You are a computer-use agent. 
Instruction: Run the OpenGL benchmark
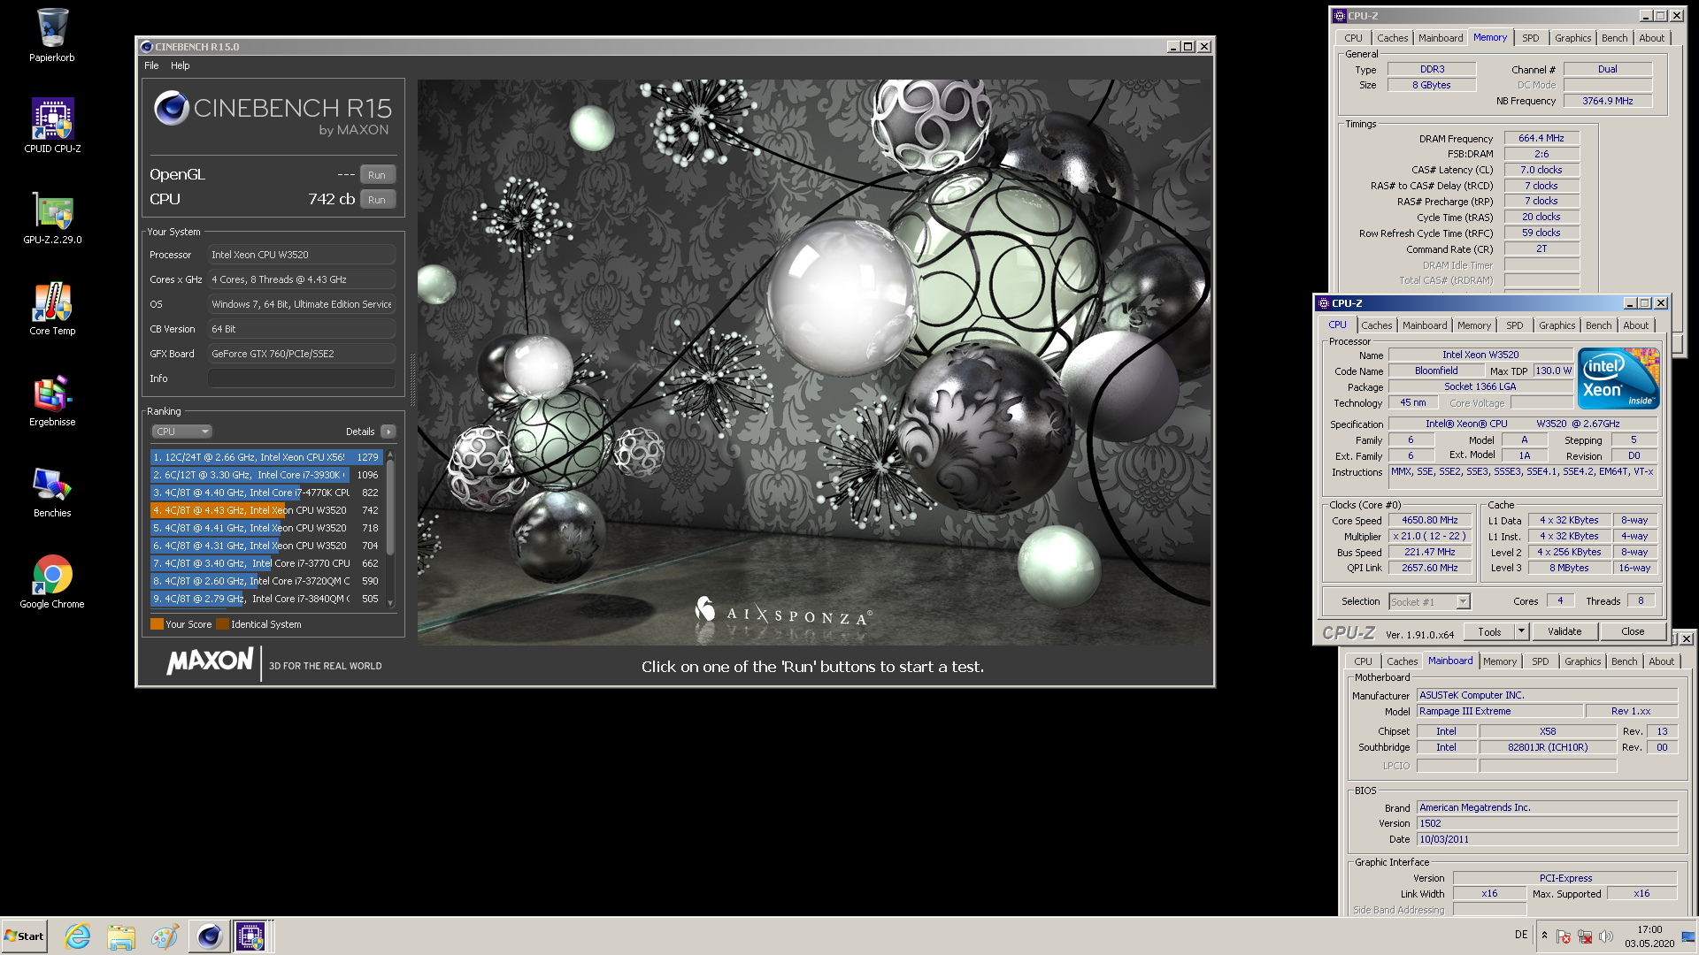[x=377, y=175]
